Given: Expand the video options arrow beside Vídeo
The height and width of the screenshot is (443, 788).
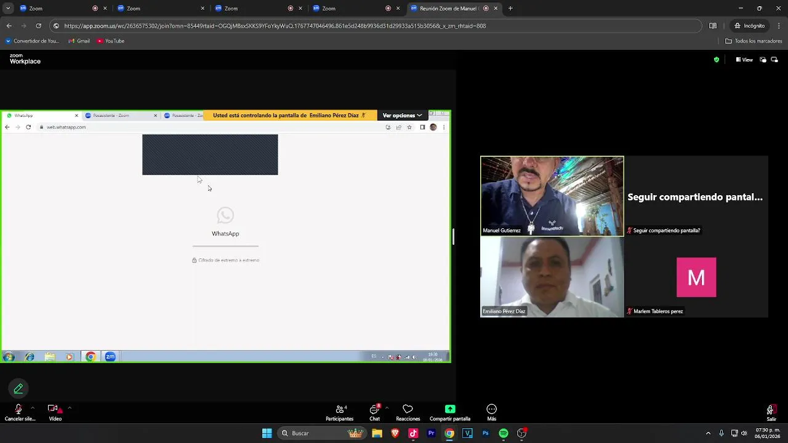Looking at the screenshot, I should (70, 407).
